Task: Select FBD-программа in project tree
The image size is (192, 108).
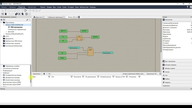Action: [x=16, y=27]
